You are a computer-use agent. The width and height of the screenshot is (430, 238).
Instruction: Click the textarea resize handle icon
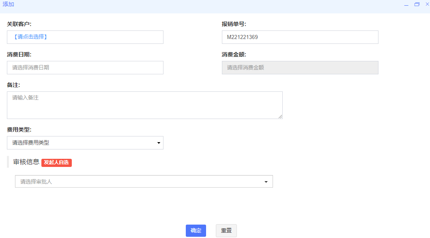click(x=280, y=116)
